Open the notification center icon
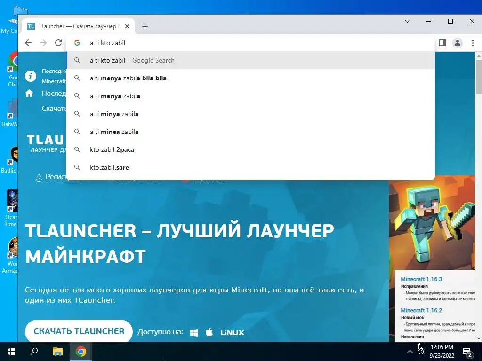The image size is (482, 361). [x=467, y=352]
